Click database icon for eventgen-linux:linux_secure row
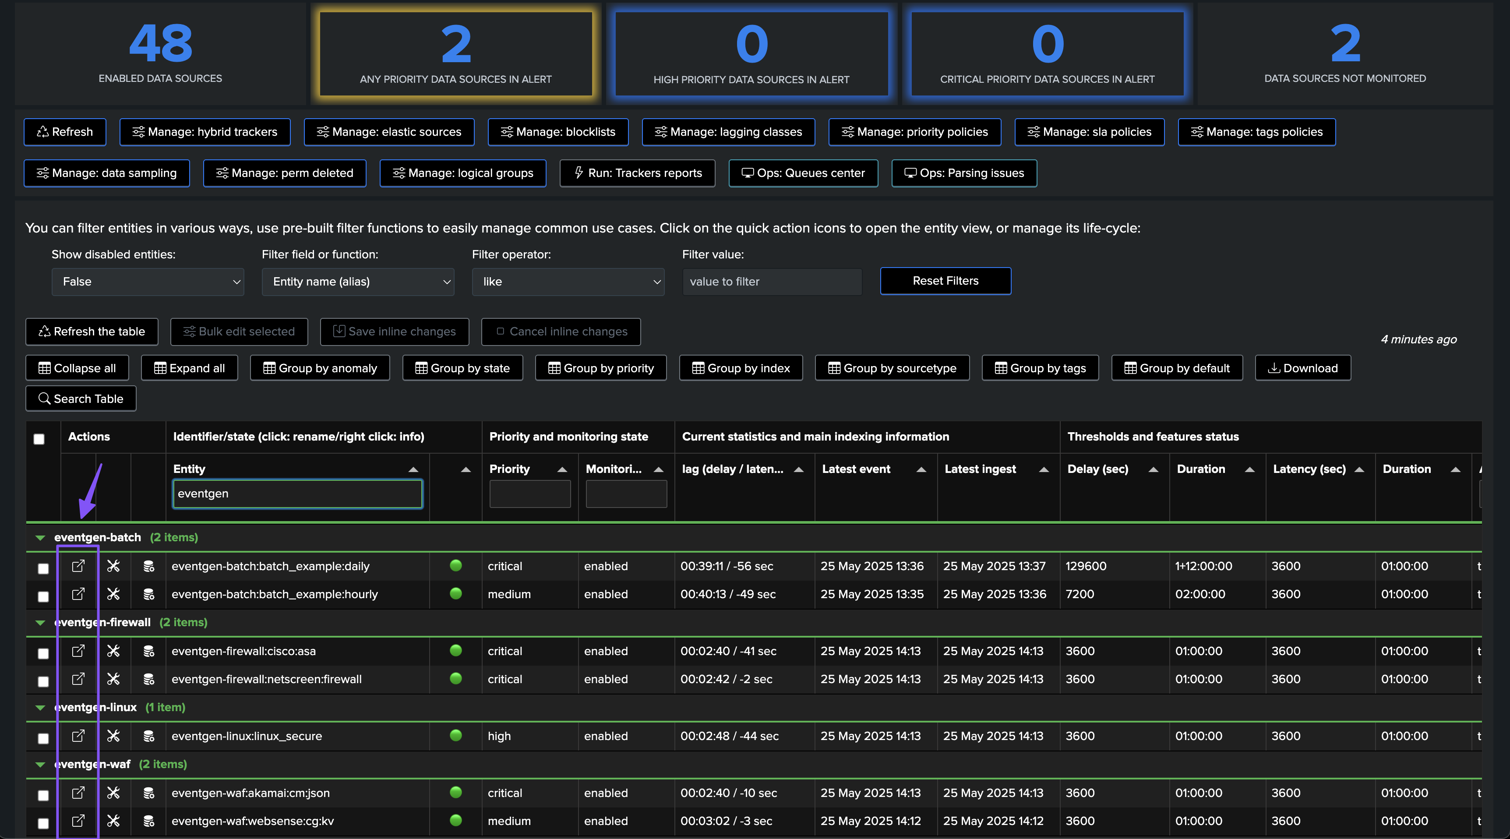This screenshot has width=1510, height=839. click(149, 736)
